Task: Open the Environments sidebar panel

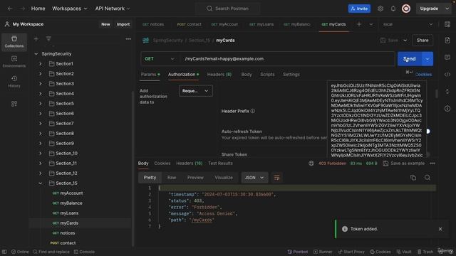Action: [x=14, y=62]
